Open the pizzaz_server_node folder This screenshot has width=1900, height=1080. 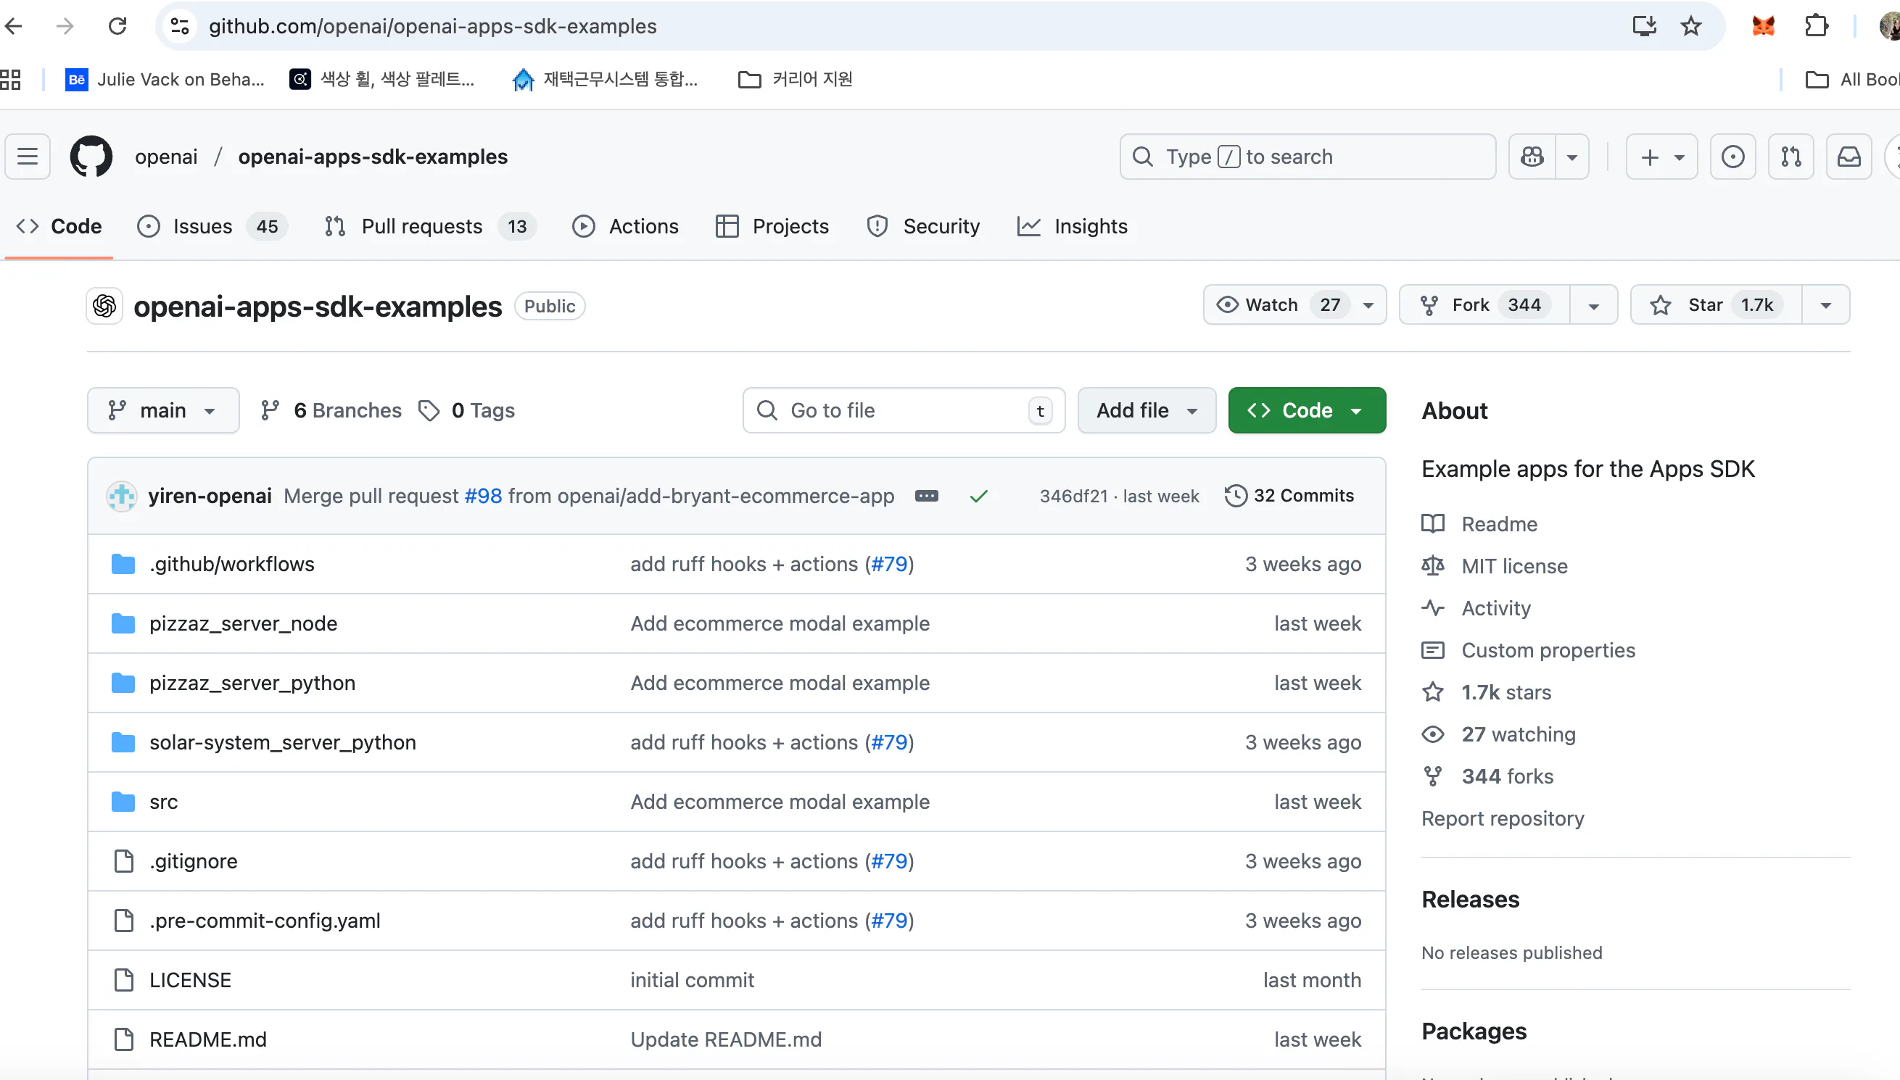(244, 623)
